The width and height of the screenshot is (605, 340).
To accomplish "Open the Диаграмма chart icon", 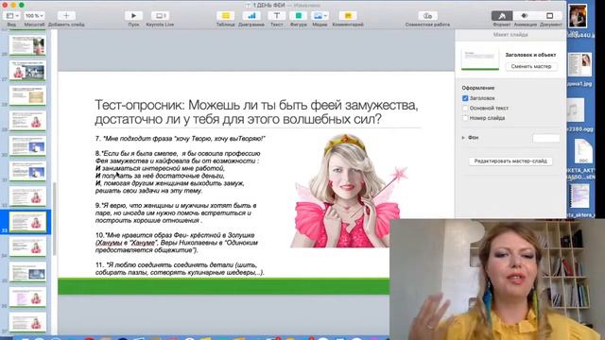I will click(x=251, y=16).
